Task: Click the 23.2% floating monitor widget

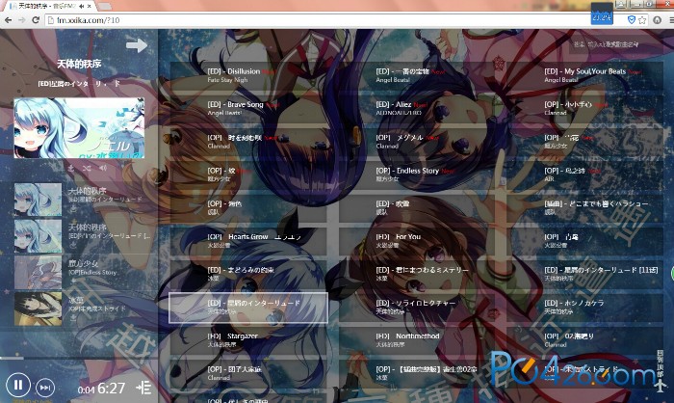Action: [x=602, y=13]
